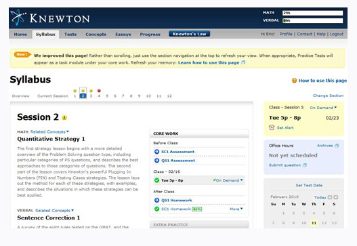The width and height of the screenshot is (357, 246).
Task: Open the blue arrow icon beside SC1 Assessment
Action: (156, 152)
